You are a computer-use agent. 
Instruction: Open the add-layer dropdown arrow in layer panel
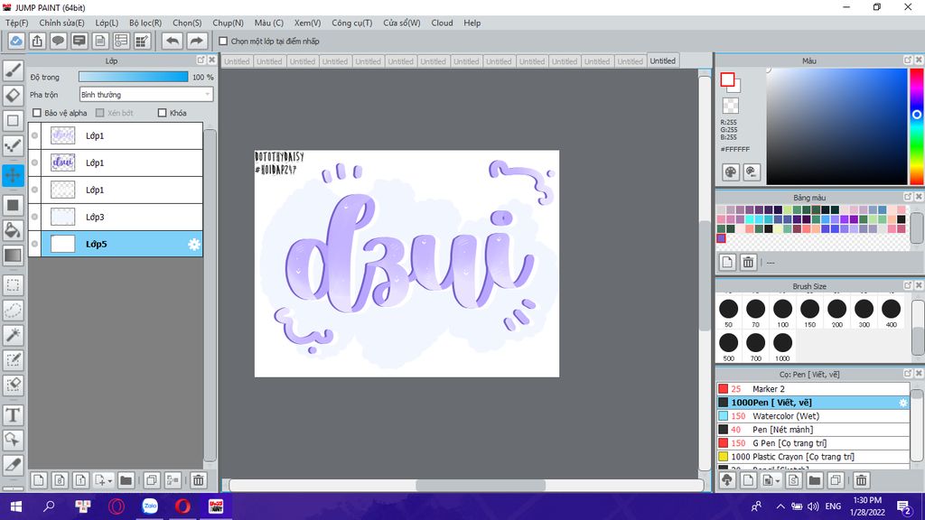(109, 481)
